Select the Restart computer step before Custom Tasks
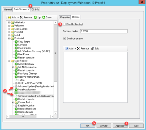 pyautogui.click(x=26, y=99)
